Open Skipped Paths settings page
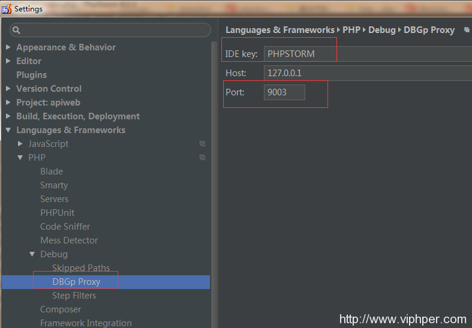This screenshot has width=472, height=328. [x=81, y=268]
